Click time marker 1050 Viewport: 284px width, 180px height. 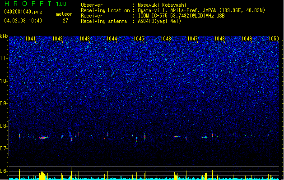pos(274,39)
